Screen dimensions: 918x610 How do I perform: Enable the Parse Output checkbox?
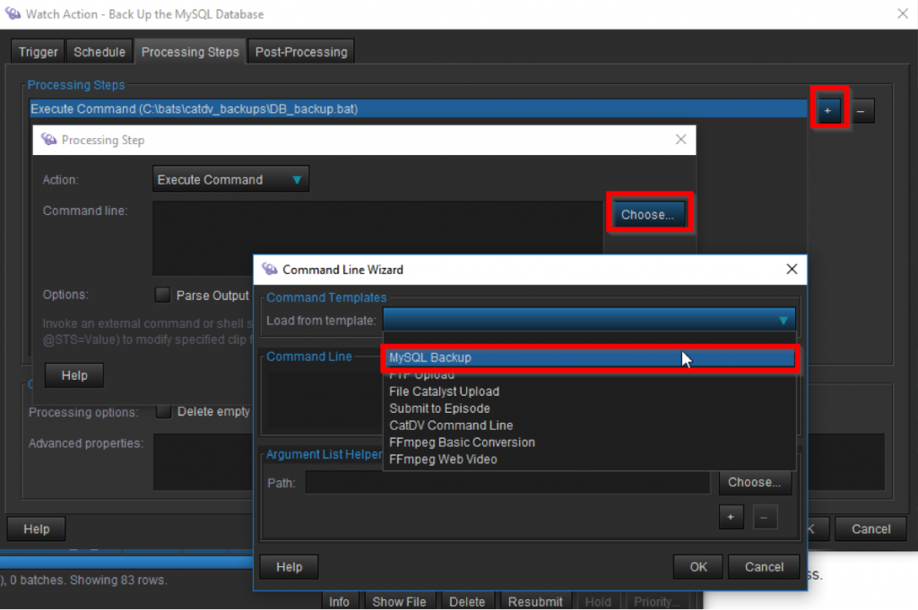pos(162,295)
